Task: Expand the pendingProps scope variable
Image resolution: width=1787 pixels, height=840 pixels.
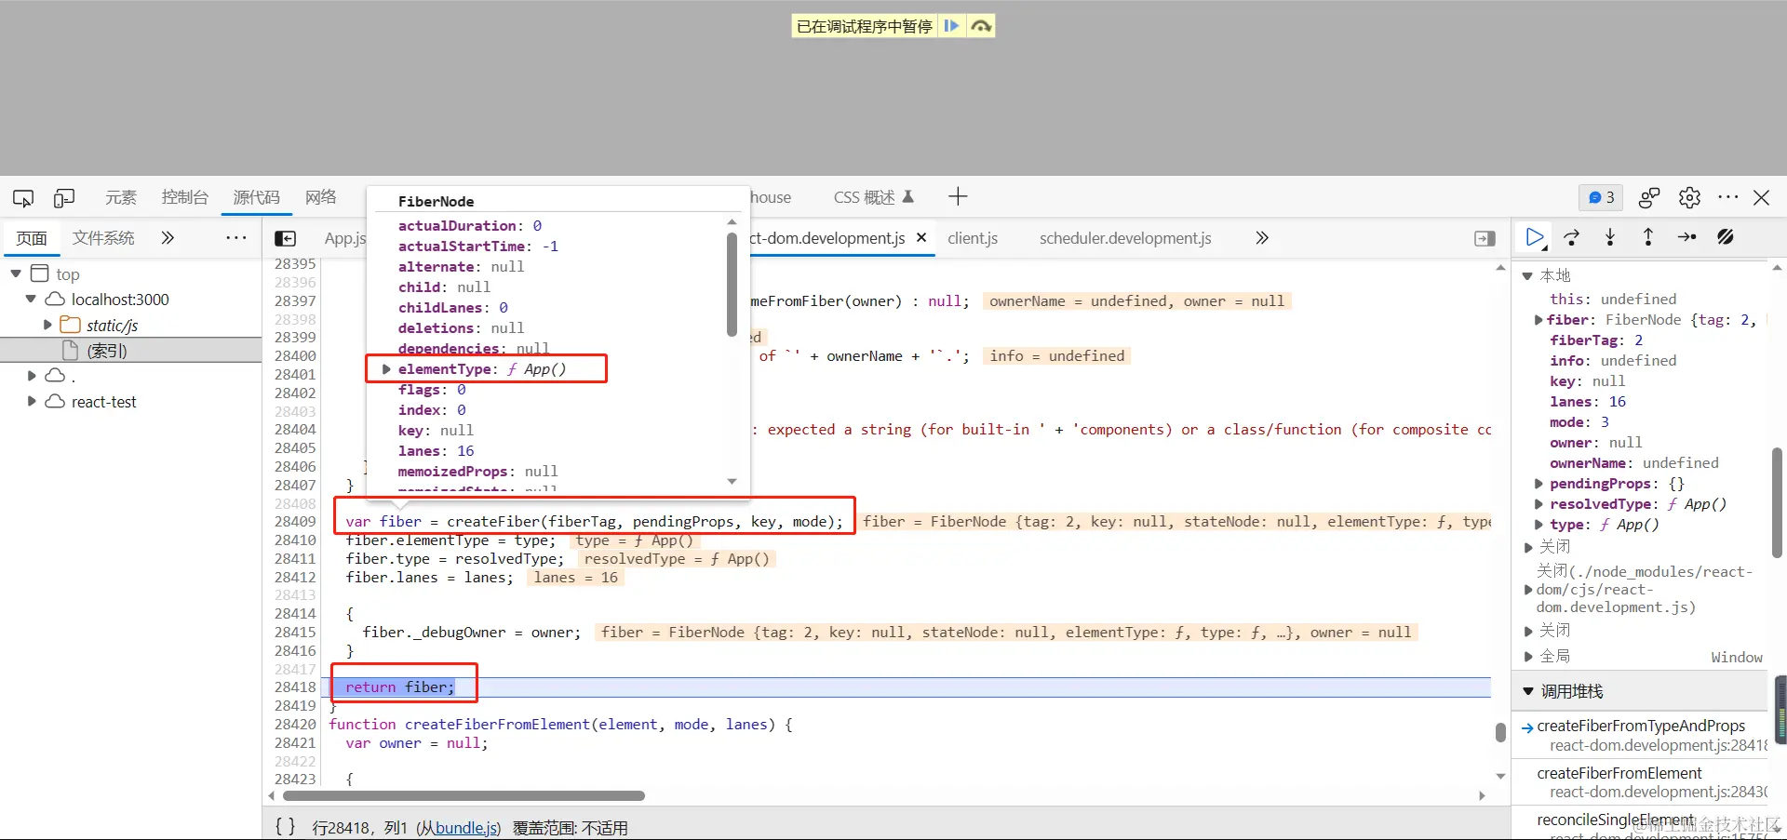Action: coord(1538,484)
